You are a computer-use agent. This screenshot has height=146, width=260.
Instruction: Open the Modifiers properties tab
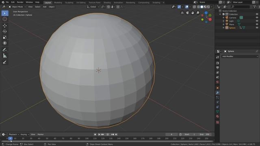point(218,93)
